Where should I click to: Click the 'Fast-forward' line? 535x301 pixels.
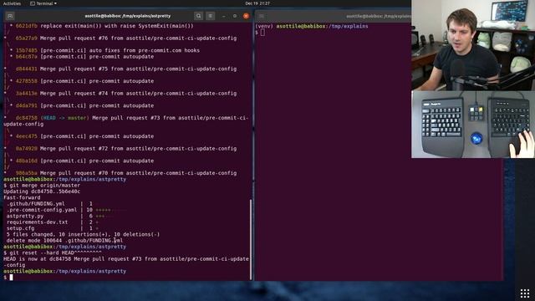[22, 198]
